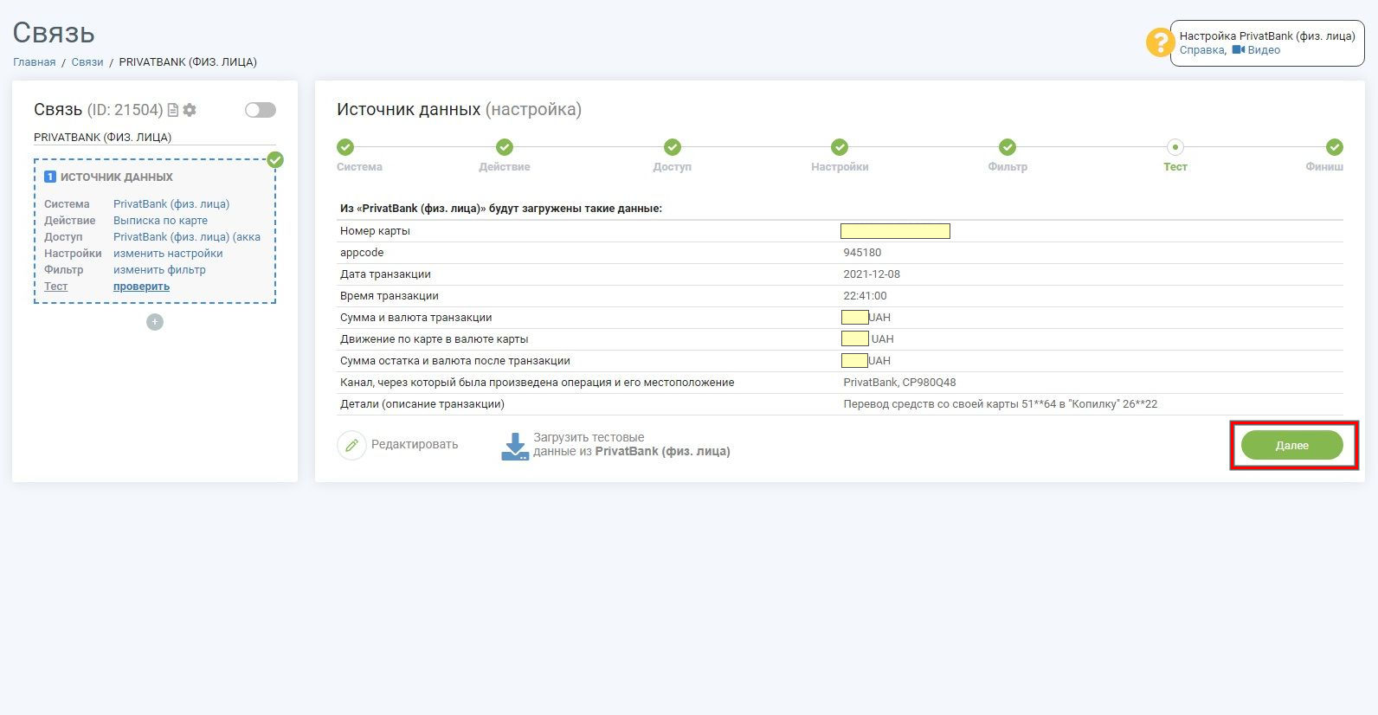Open the Справка help link

[x=1201, y=50]
